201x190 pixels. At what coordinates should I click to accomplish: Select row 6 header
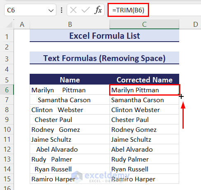[7, 90]
